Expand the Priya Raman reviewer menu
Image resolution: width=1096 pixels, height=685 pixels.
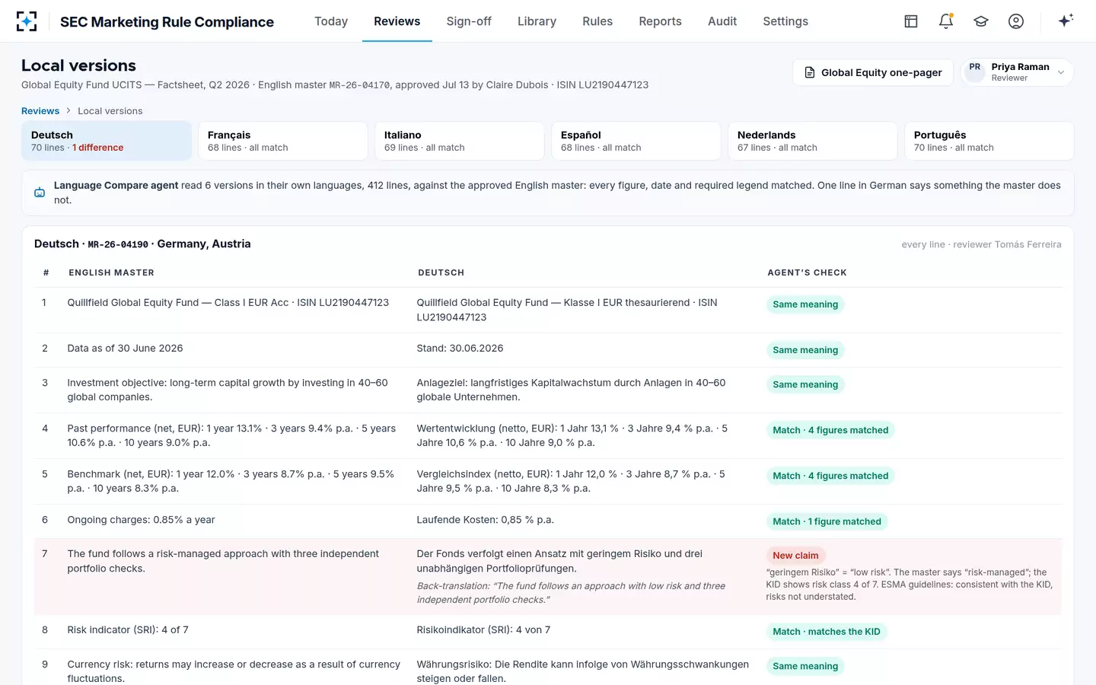click(x=1017, y=72)
